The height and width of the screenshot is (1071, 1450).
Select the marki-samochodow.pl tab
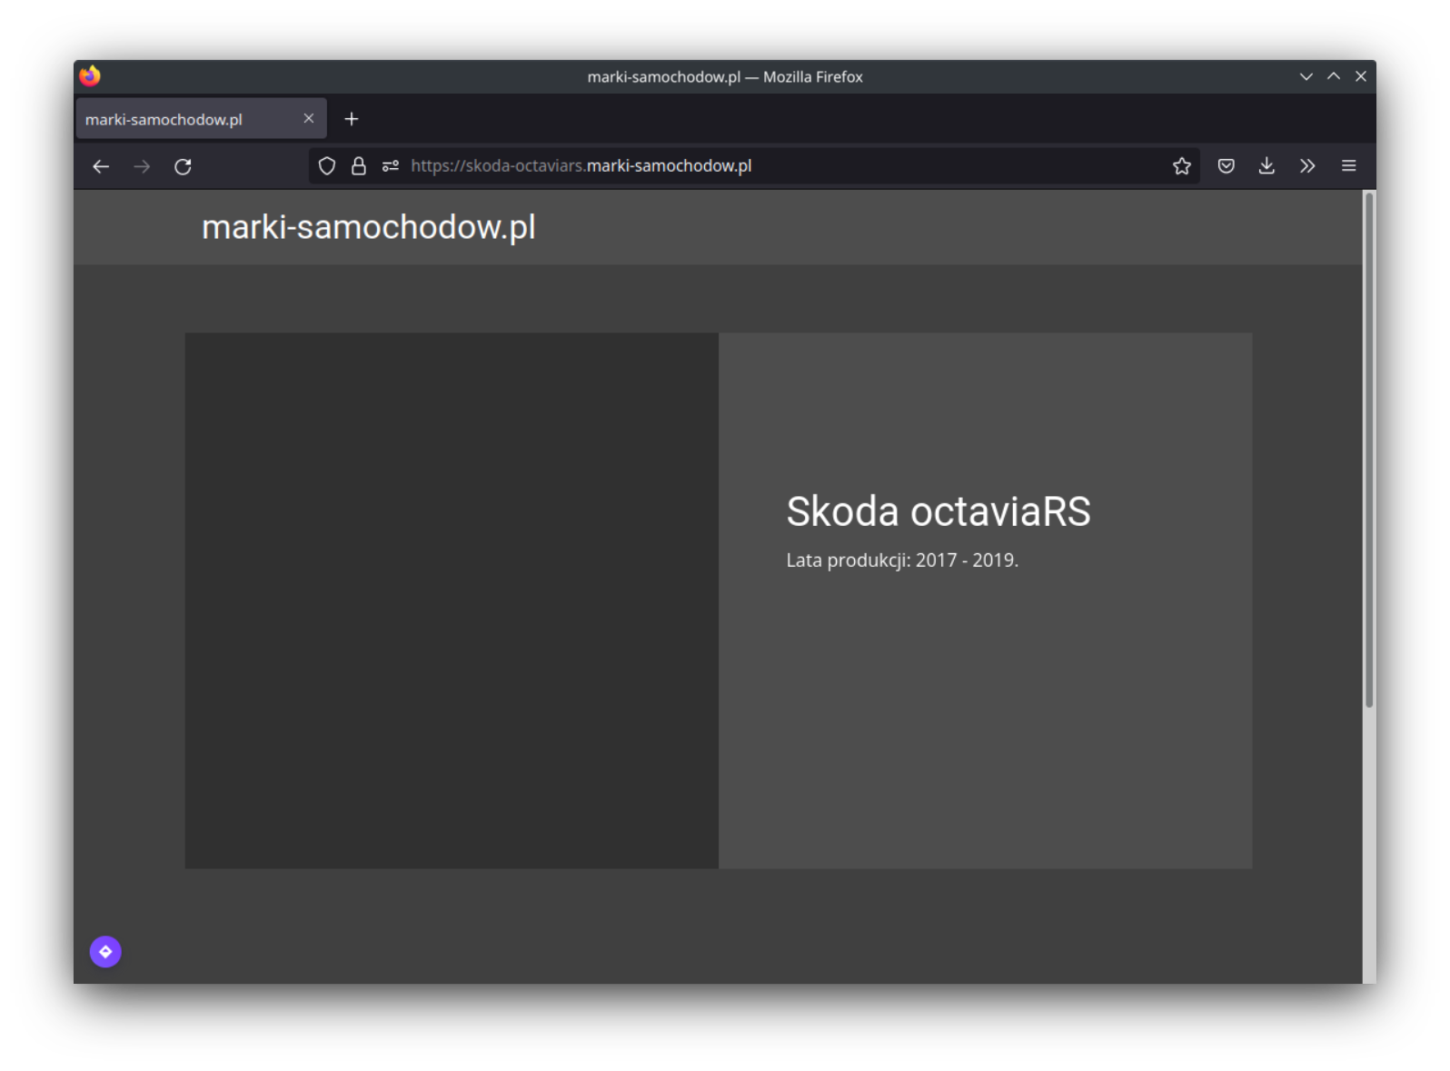(201, 119)
